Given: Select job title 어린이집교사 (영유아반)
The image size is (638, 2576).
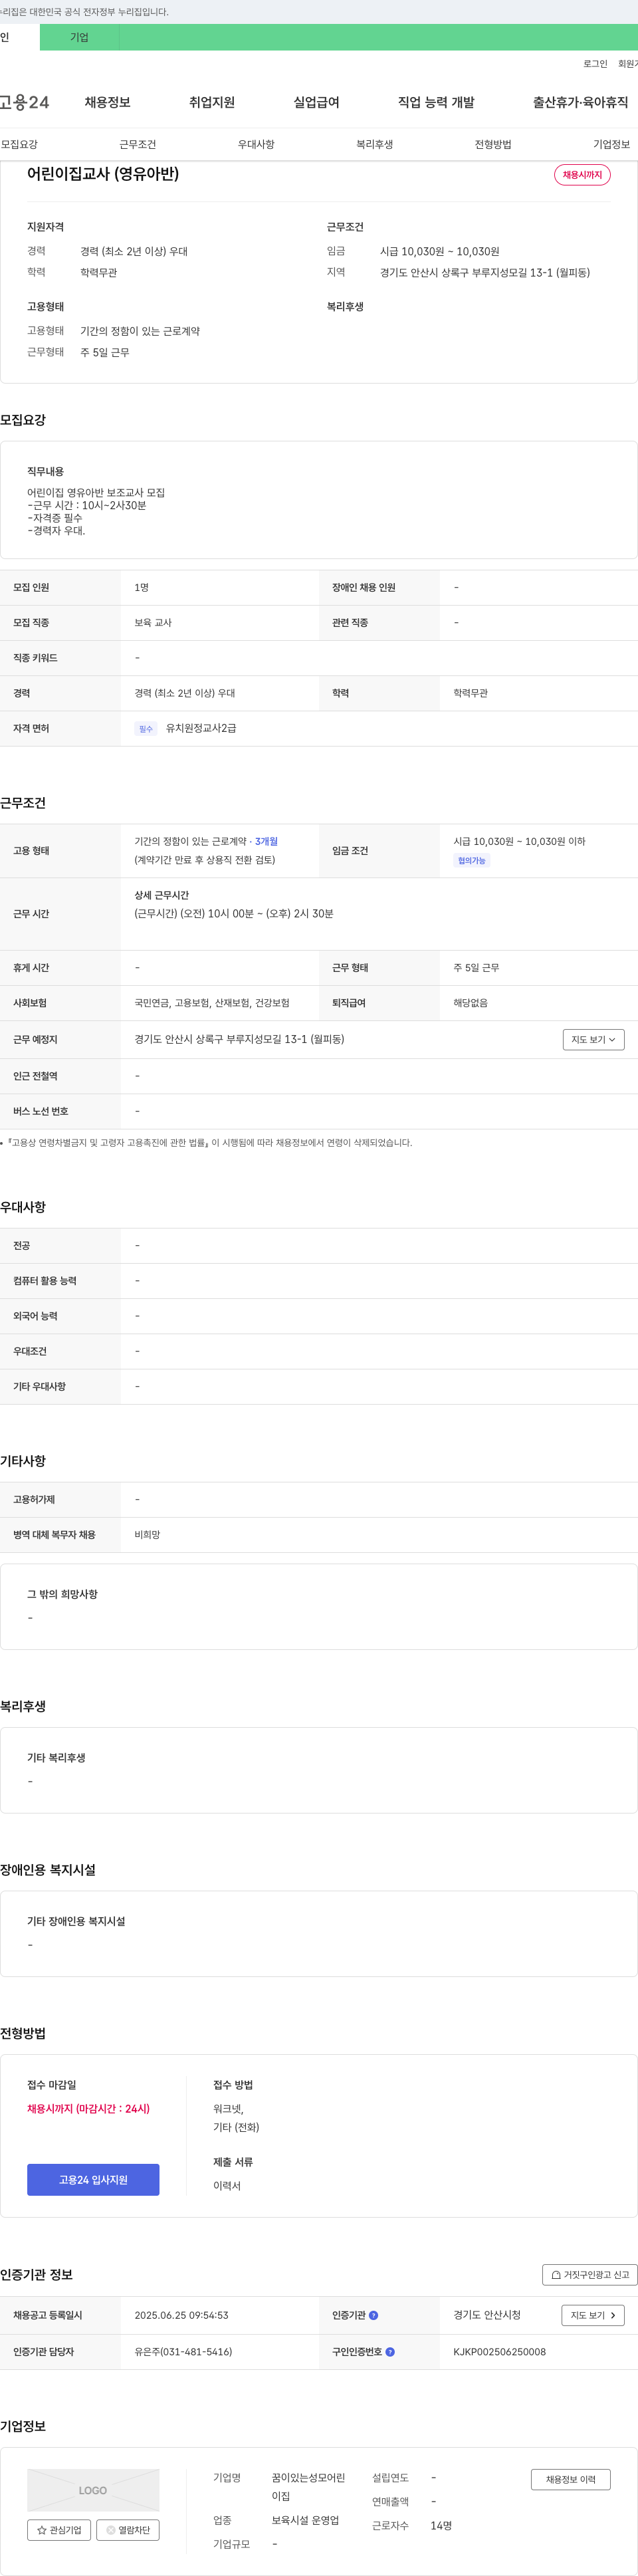Looking at the screenshot, I should tap(103, 173).
